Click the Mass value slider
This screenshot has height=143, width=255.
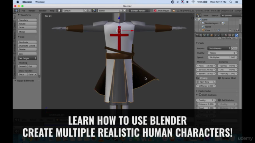click(x=206, y=66)
